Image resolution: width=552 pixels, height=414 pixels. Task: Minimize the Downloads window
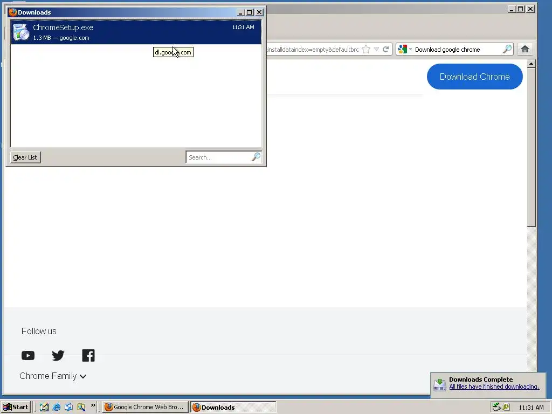tap(240, 12)
